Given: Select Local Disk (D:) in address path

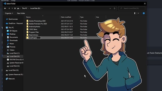Looking at the screenshot, I should coord(35,8).
